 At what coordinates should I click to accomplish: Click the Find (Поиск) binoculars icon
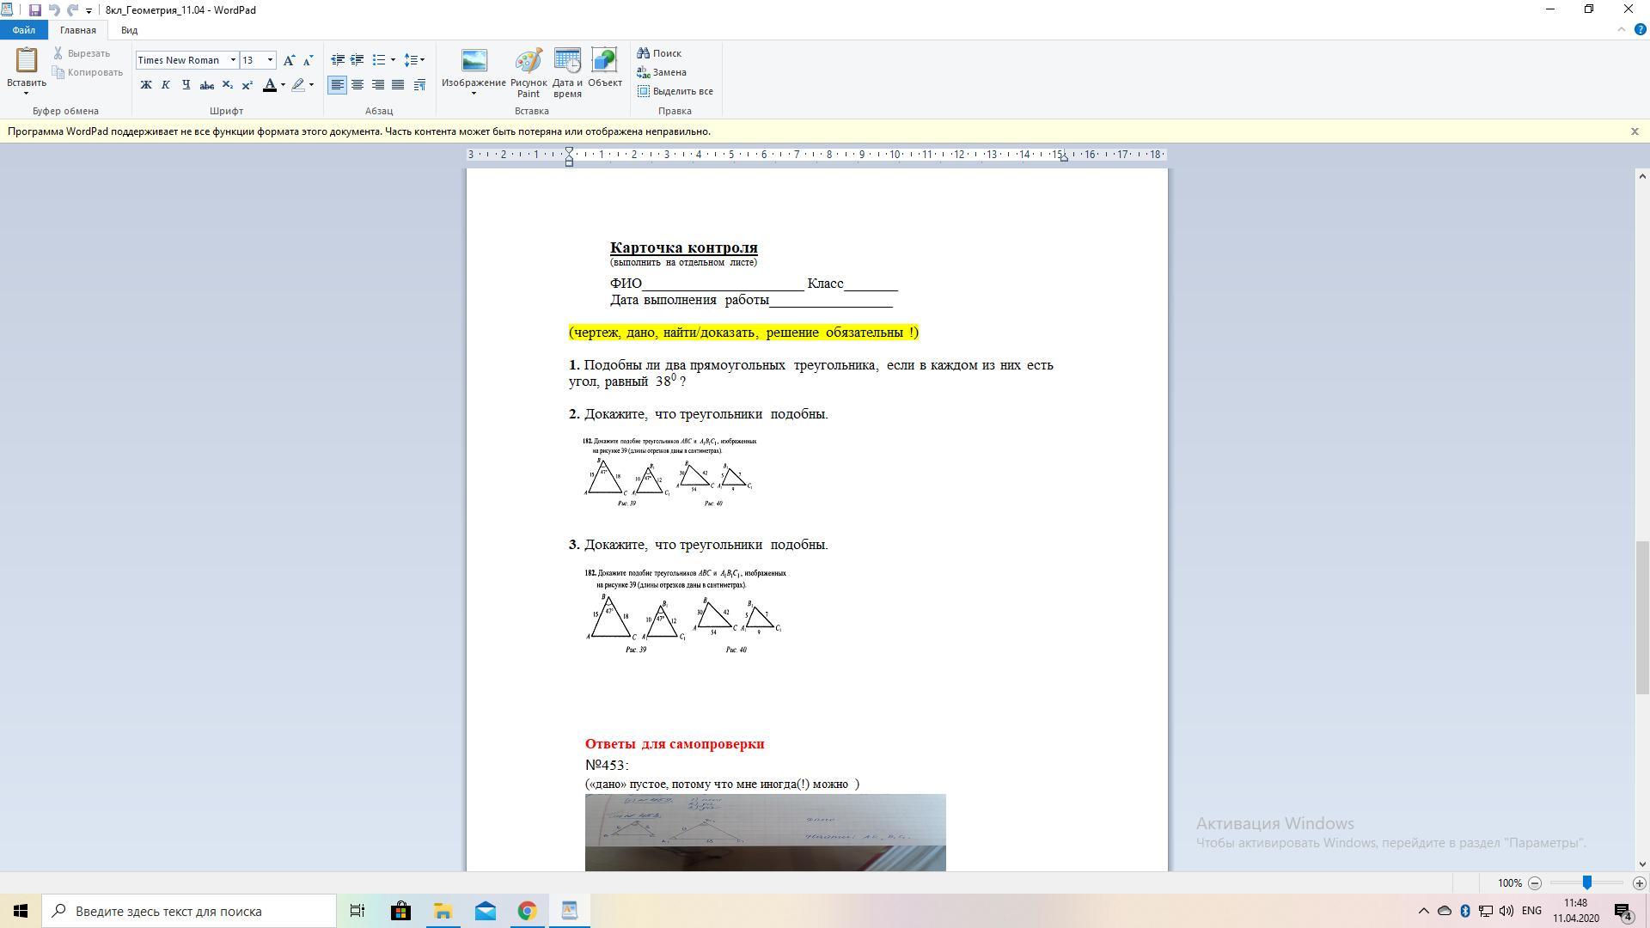643,53
